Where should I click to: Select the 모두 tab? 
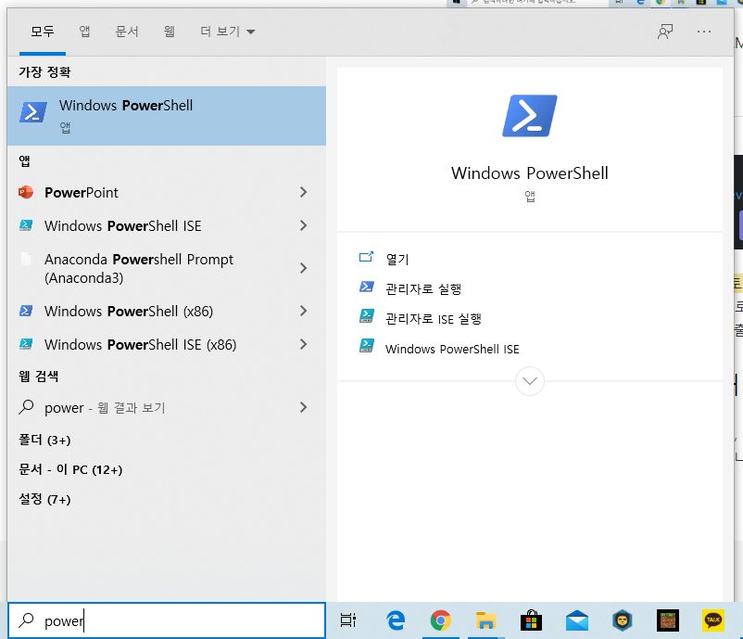[x=43, y=32]
